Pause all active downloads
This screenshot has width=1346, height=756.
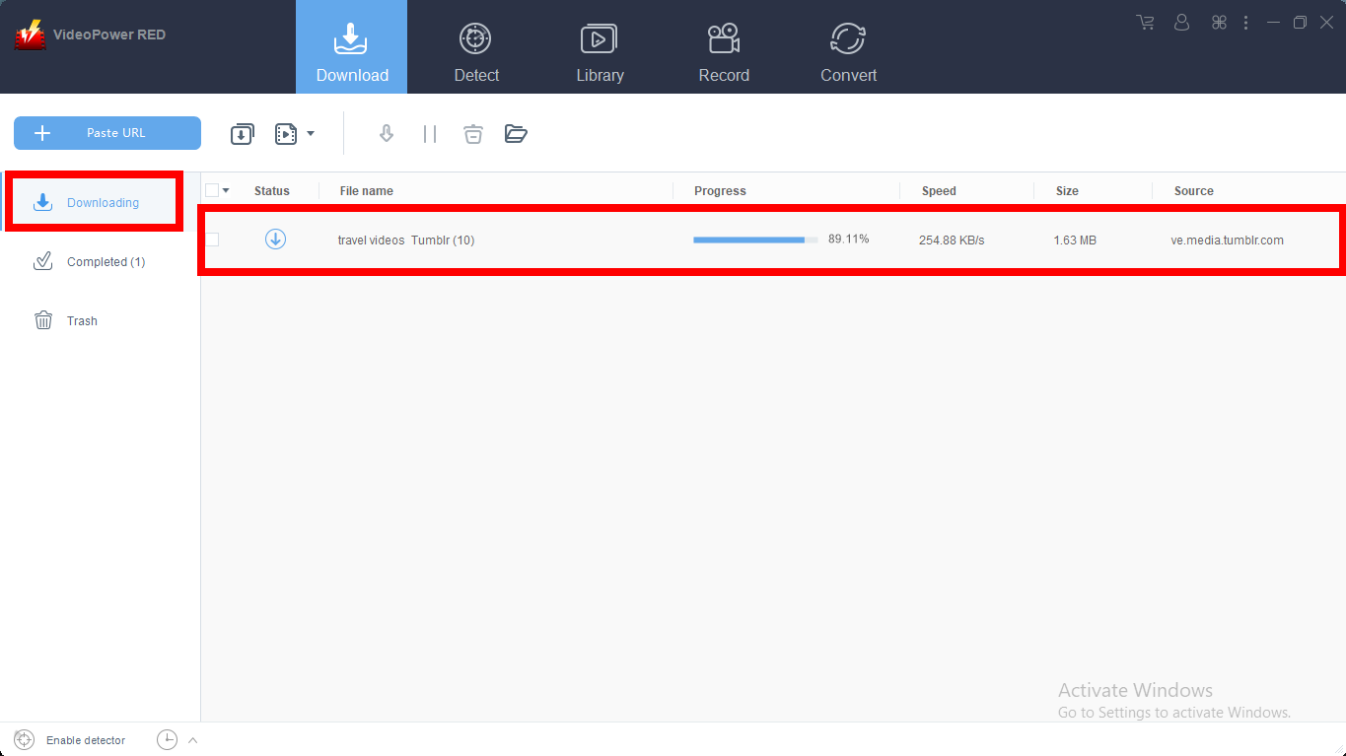tap(429, 133)
